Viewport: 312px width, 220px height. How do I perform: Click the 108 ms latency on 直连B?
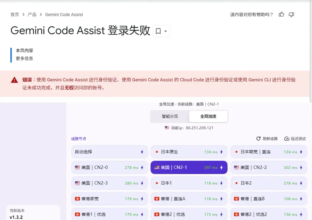tap(290, 199)
